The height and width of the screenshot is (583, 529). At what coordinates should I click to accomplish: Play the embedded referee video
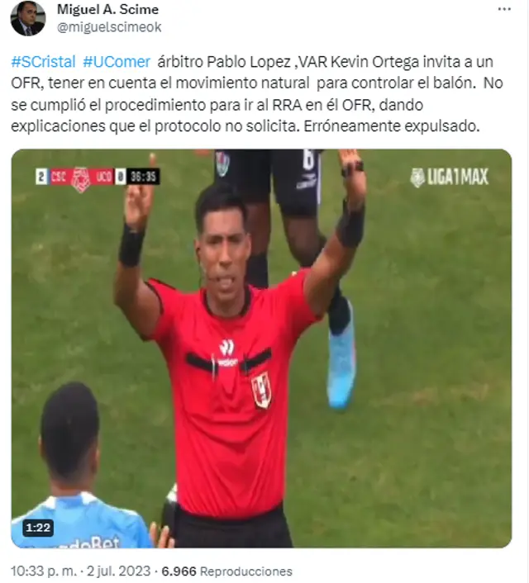(261, 348)
